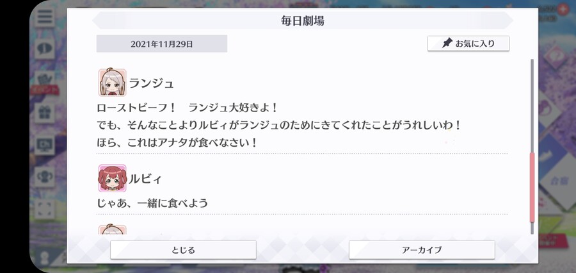Tap the partially visible avatar at bottom
The height and width of the screenshot is (273, 576).
pos(113,229)
